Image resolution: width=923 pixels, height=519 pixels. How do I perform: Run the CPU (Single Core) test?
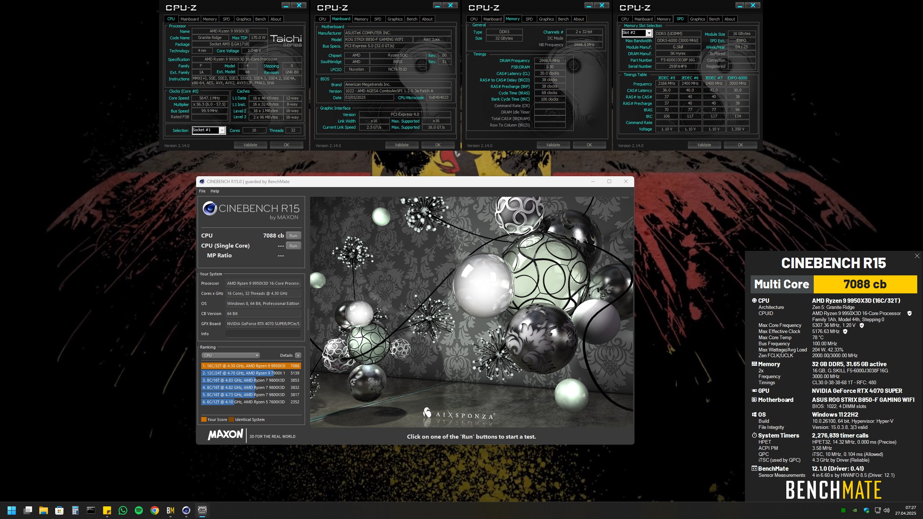coord(293,246)
